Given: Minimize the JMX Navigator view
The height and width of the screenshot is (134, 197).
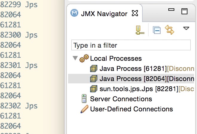Looking at the screenshot, I should (171, 10).
